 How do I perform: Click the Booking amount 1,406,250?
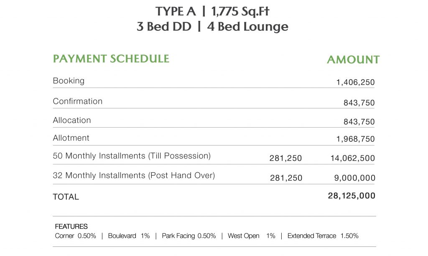point(355,83)
